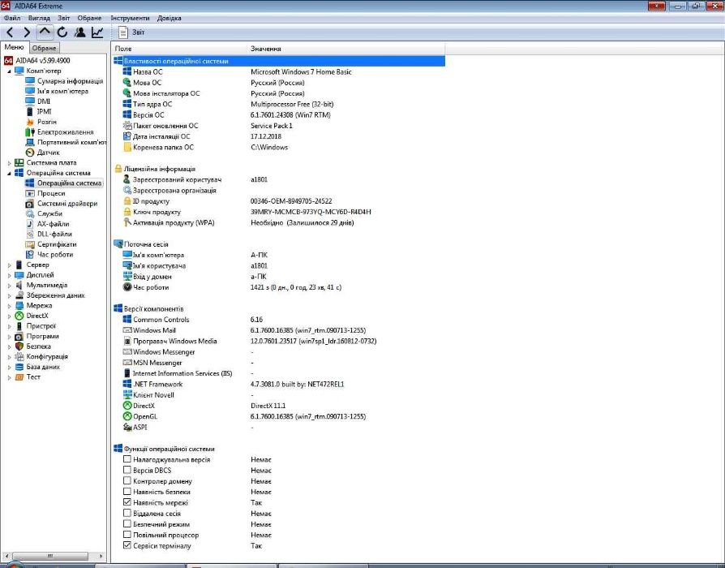725x568 pixels.
Task: Open the Вигляд menu
Action: [x=39, y=18]
